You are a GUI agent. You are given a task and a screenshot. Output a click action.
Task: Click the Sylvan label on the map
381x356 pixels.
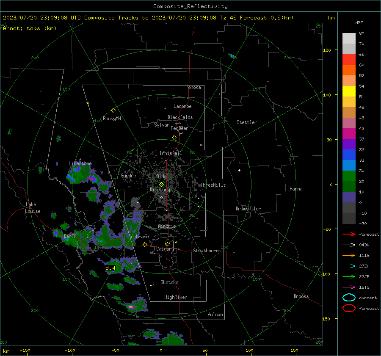click(x=162, y=125)
